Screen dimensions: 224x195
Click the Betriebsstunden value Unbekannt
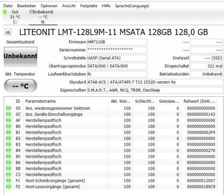point(206,74)
